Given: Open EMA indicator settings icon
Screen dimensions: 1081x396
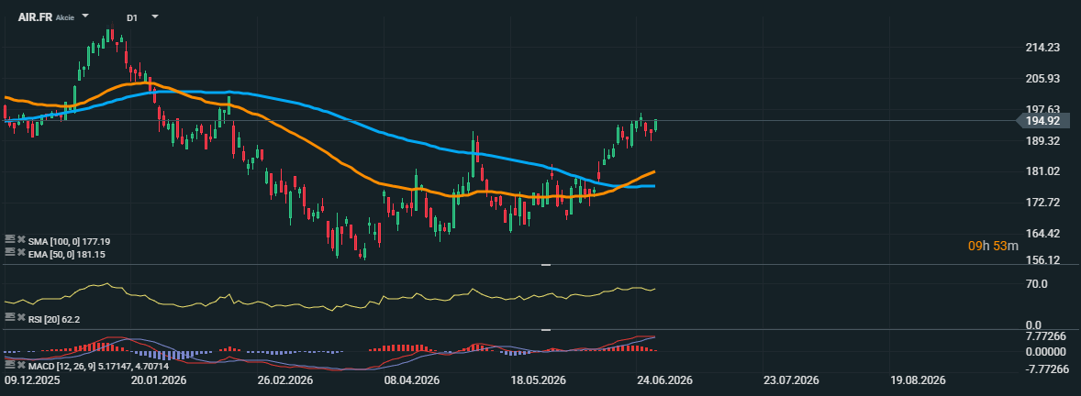Looking at the screenshot, I should coord(10,253).
